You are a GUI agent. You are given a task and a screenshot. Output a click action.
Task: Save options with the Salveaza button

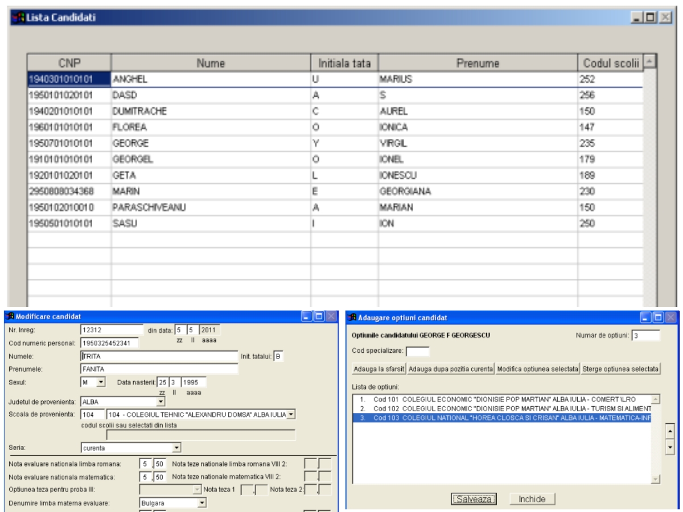pos(475,499)
